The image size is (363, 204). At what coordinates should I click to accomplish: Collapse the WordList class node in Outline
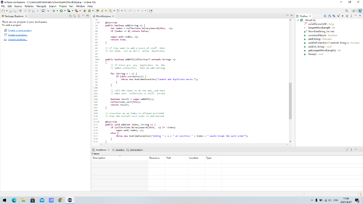298,20
